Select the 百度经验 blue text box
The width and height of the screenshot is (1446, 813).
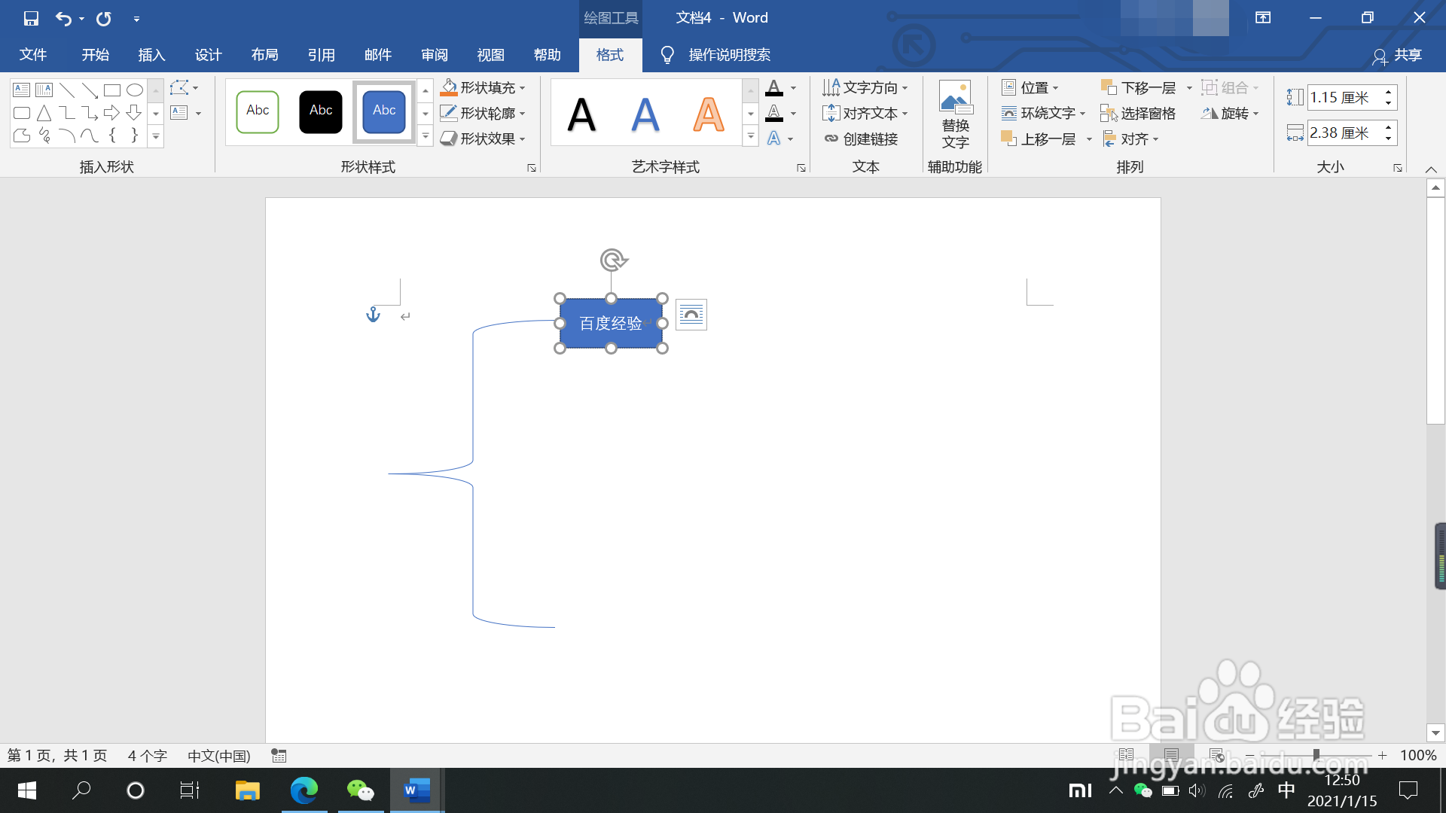point(611,324)
